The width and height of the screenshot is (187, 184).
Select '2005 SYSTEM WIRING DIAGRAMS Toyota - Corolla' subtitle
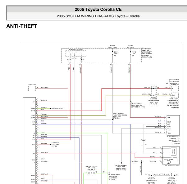pyautogui.click(x=98, y=16)
